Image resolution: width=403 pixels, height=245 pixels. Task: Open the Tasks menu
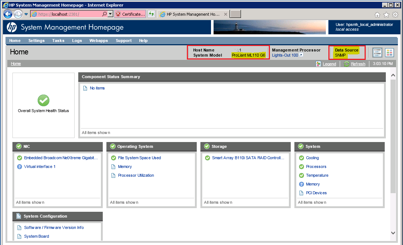pos(59,41)
